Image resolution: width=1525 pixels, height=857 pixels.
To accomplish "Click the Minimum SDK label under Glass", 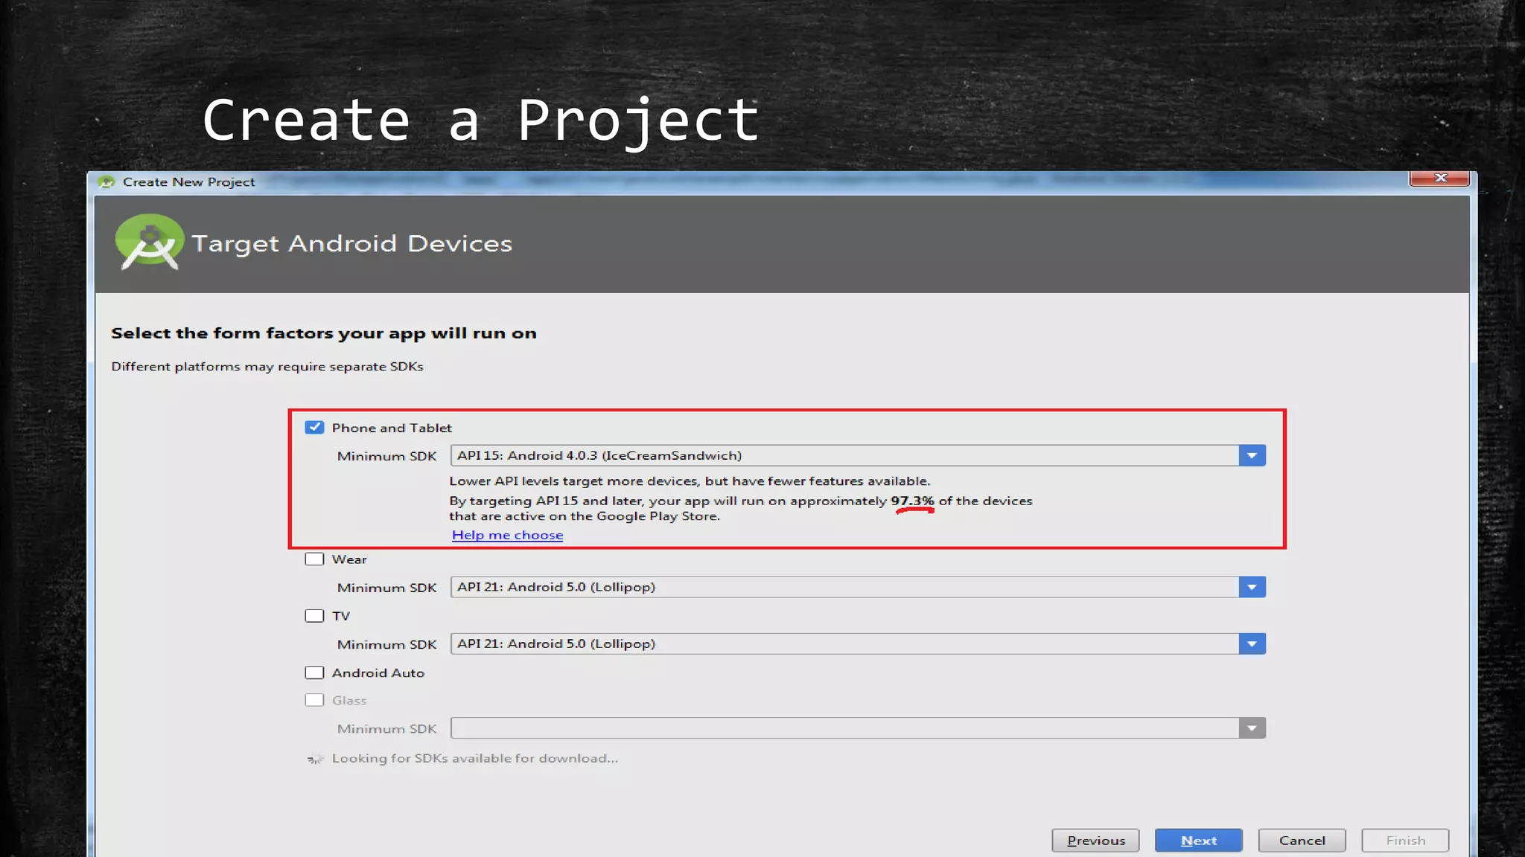I will coord(386,729).
